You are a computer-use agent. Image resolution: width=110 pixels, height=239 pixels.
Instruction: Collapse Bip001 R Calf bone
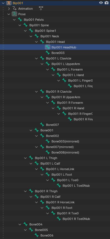coord(31,196)
